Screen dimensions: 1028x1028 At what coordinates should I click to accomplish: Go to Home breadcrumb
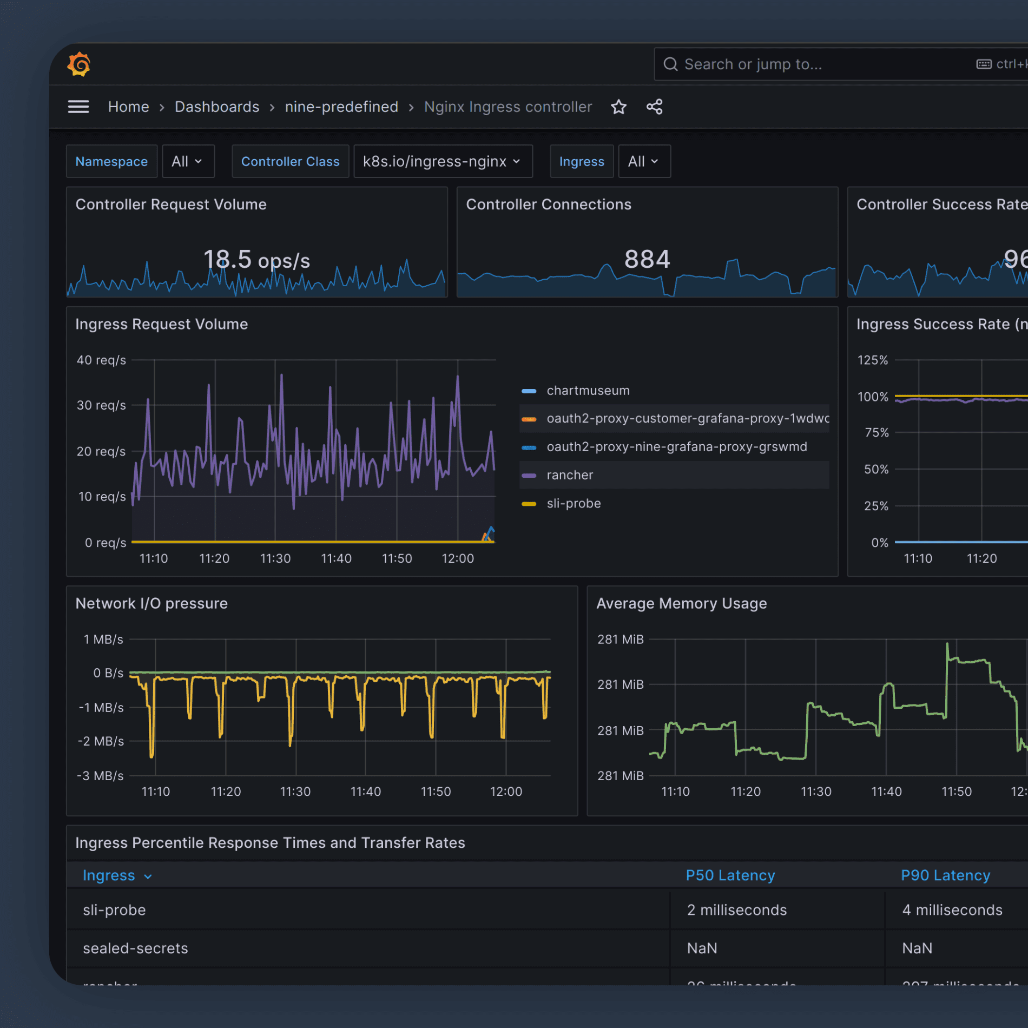tap(128, 107)
